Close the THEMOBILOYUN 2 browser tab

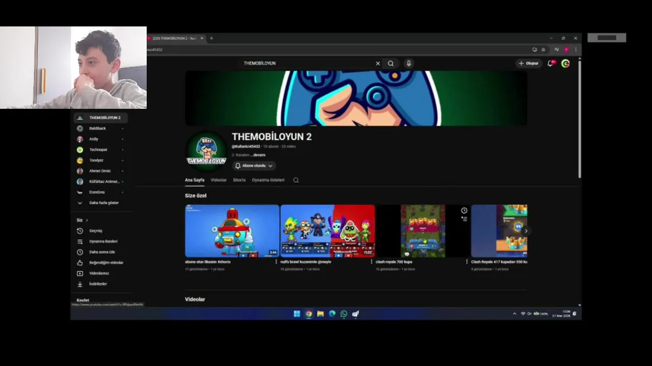click(x=202, y=38)
